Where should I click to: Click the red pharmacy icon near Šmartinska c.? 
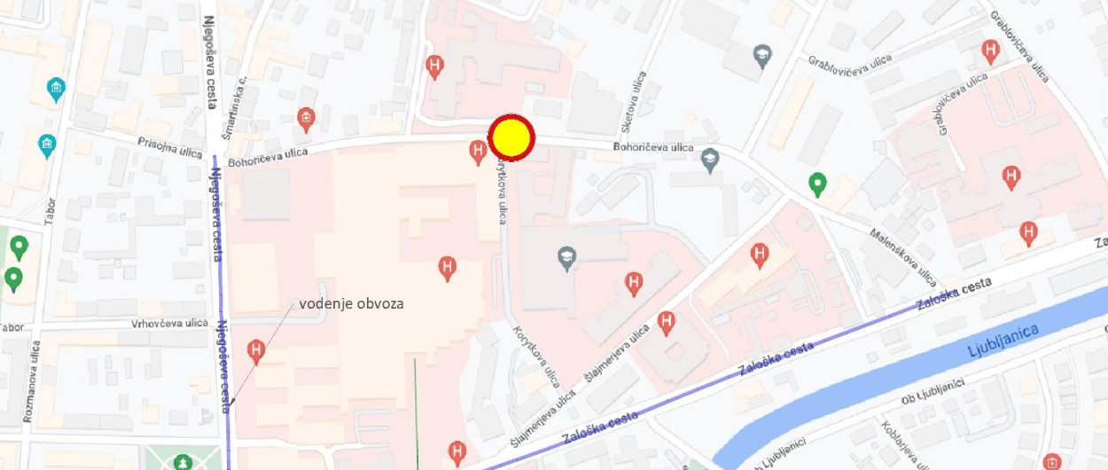(306, 119)
